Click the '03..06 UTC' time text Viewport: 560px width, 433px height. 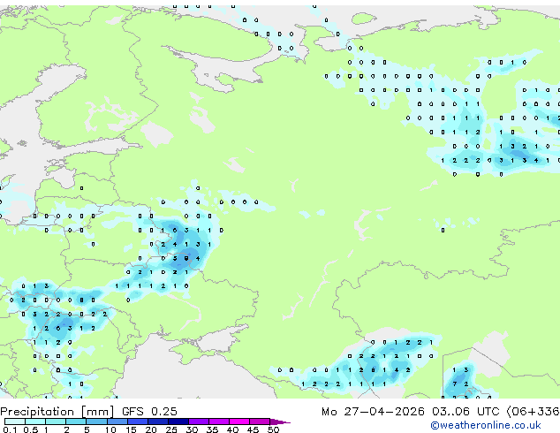click(465, 412)
